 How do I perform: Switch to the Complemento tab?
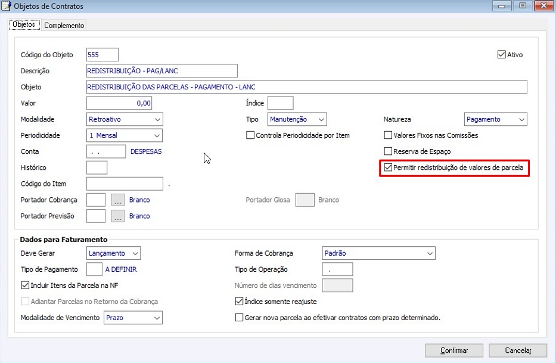click(x=64, y=26)
